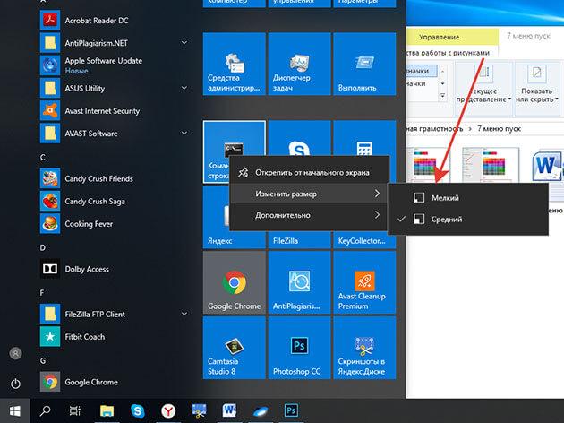The height and width of the screenshot is (423, 564).
Task: Open Skype from the taskbar
Action: (137, 410)
